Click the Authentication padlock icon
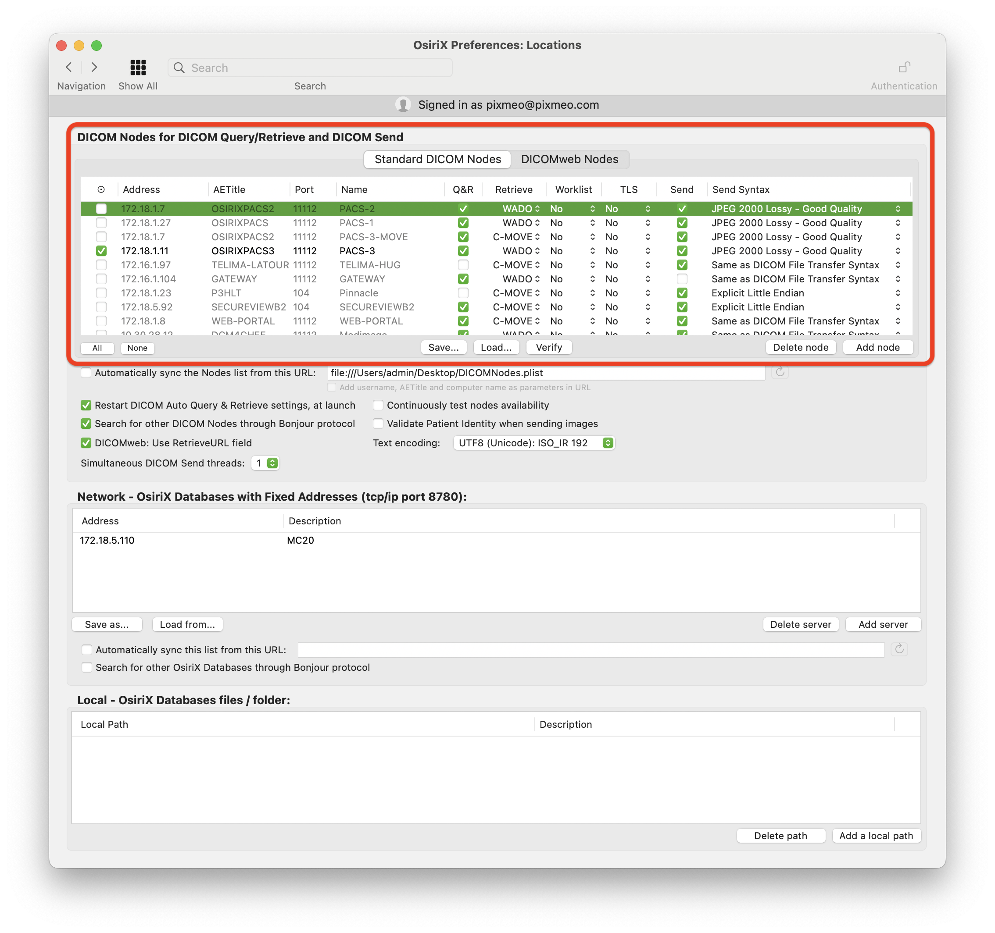This screenshot has height=933, width=995. click(904, 67)
